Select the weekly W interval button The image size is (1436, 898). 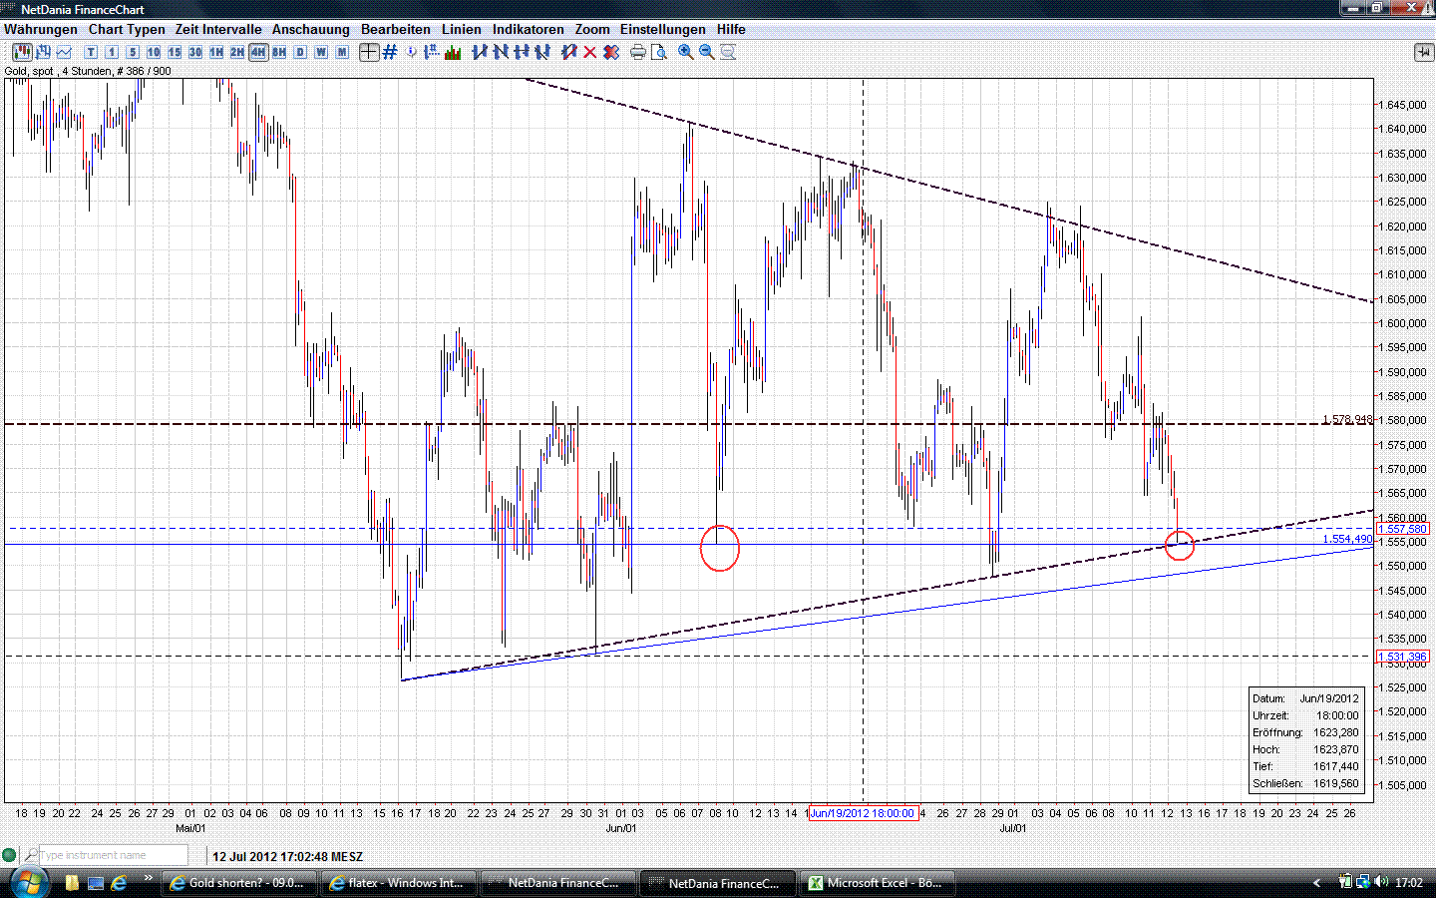[x=321, y=52]
